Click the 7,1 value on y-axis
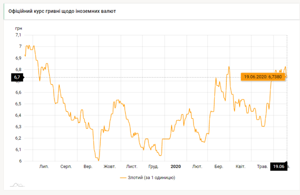Viewport: 300px width, 195px height. coord(18,35)
